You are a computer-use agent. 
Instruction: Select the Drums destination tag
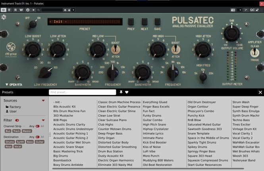[10, 142]
